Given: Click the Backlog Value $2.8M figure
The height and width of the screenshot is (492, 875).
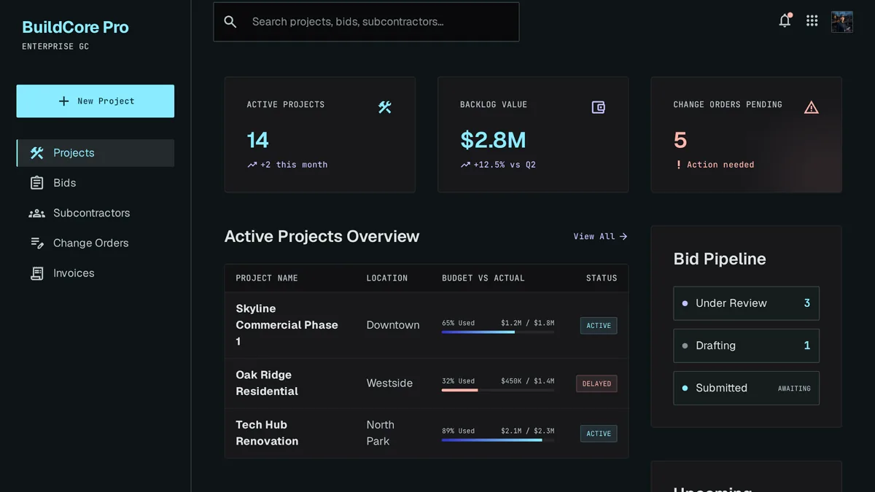Looking at the screenshot, I should pos(493,140).
